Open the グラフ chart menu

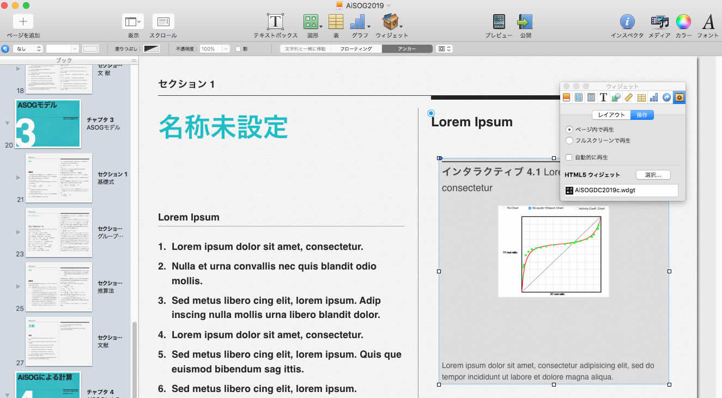coord(360,22)
